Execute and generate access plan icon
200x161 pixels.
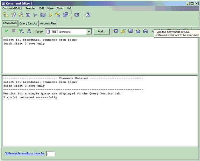(21, 31)
